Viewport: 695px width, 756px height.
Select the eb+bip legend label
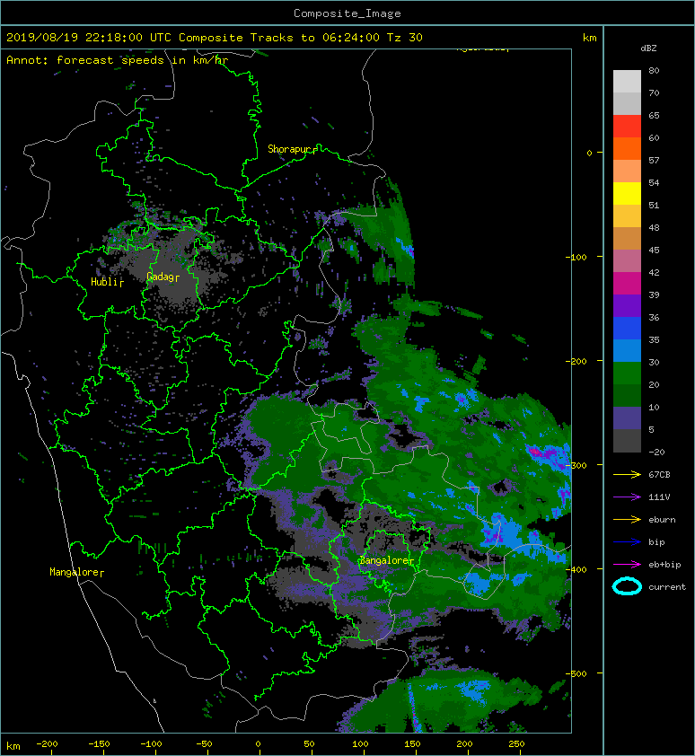coord(665,565)
